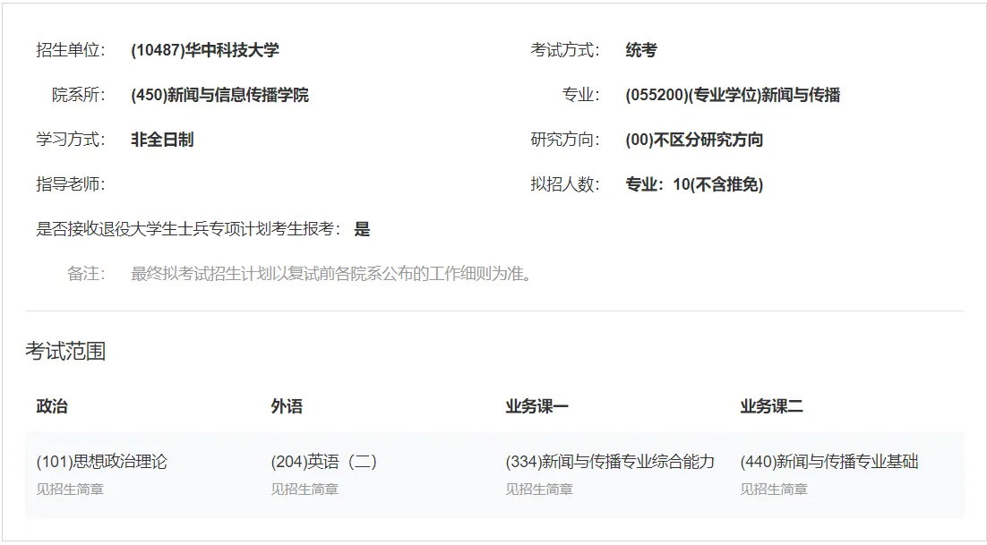Click the '是否接收退役大学生士兵专项计划考生报考:' label
This screenshot has height=545, width=987.
pos(188,229)
